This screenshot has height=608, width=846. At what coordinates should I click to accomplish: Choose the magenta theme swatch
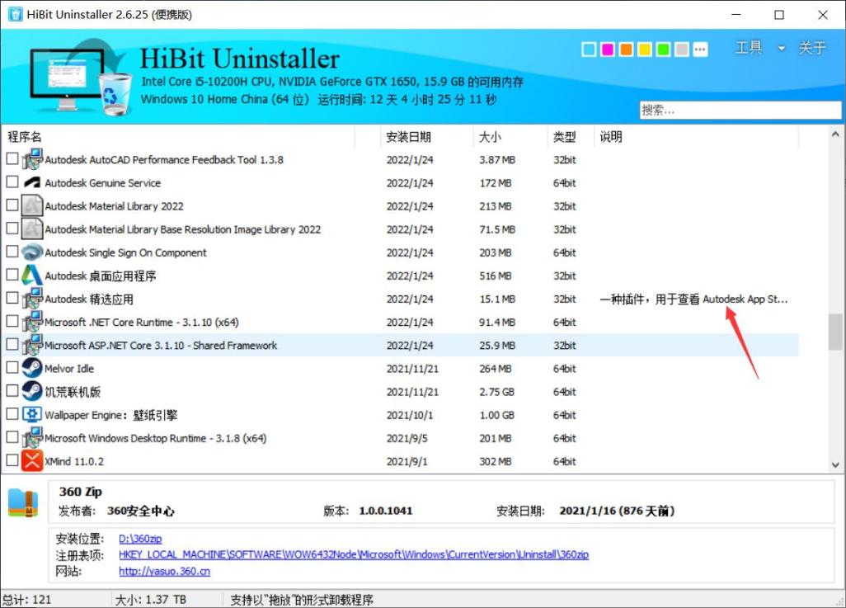tap(608, 49)
